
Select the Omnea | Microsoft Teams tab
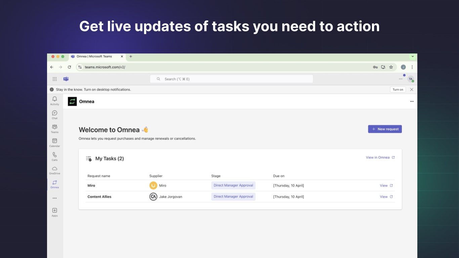(97, 56)
